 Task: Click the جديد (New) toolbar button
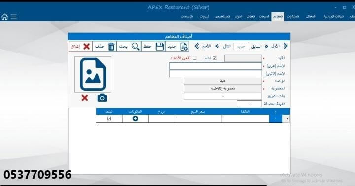pos(177,47)
